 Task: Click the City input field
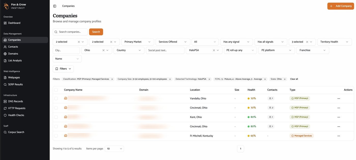point(66,50)
